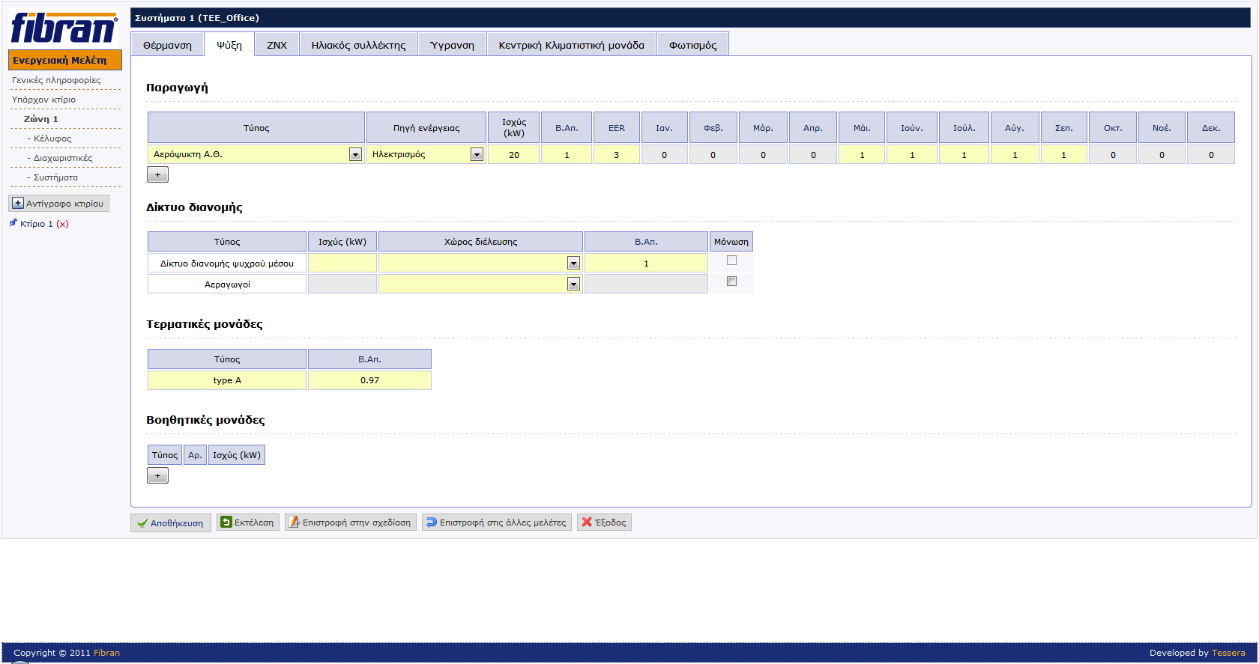Click the Μάρ. month value field
Screen dimensions: 1259x664
click(x=763, y=155)
